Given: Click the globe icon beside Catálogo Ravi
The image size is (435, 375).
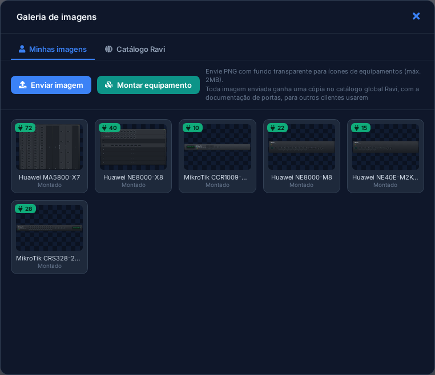Looking at the screenshot, I should (108, 49).
